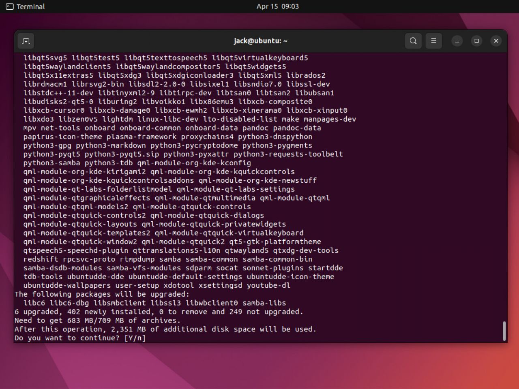Click the search magnifier icon

(x=413, y=41)
